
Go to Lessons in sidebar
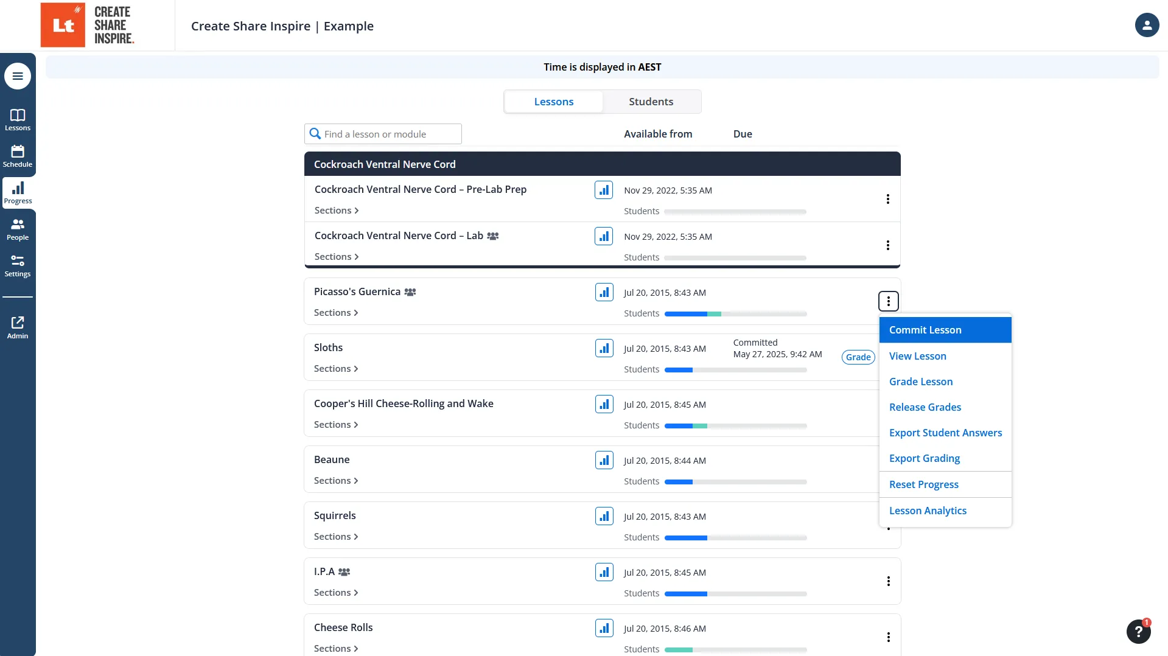18,120
